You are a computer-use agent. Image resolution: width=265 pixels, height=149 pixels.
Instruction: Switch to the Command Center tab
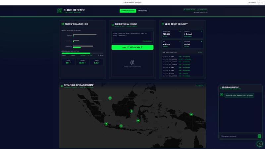pos(128,11)
